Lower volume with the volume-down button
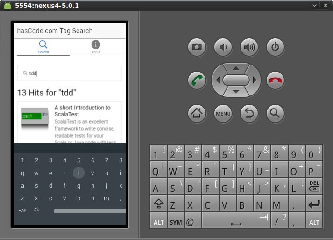The width and height of the screenshot is (333, 240). (223, 47)
